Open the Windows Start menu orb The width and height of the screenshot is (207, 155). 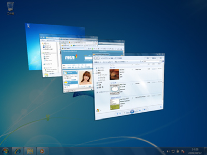(x=5, y=151)
